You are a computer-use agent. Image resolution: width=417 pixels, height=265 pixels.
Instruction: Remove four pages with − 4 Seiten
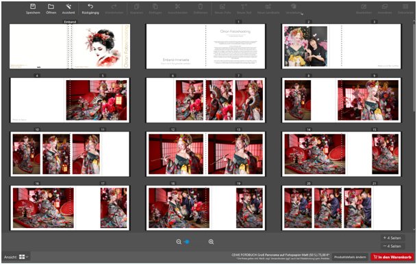click(392, 246)
